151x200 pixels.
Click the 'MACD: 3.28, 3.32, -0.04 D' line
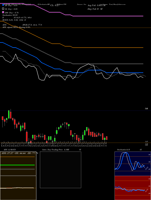14,20
